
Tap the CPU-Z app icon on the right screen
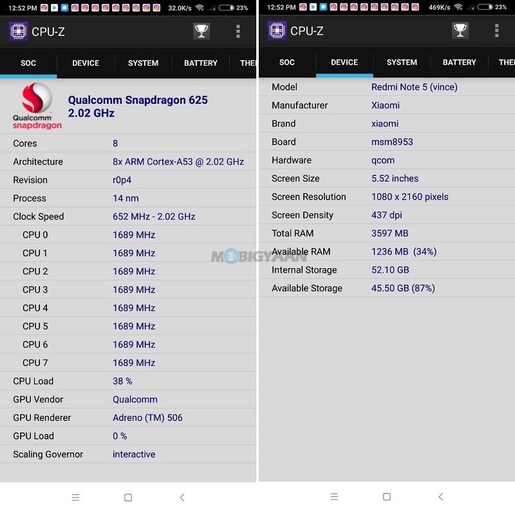[x=277, y=30]
